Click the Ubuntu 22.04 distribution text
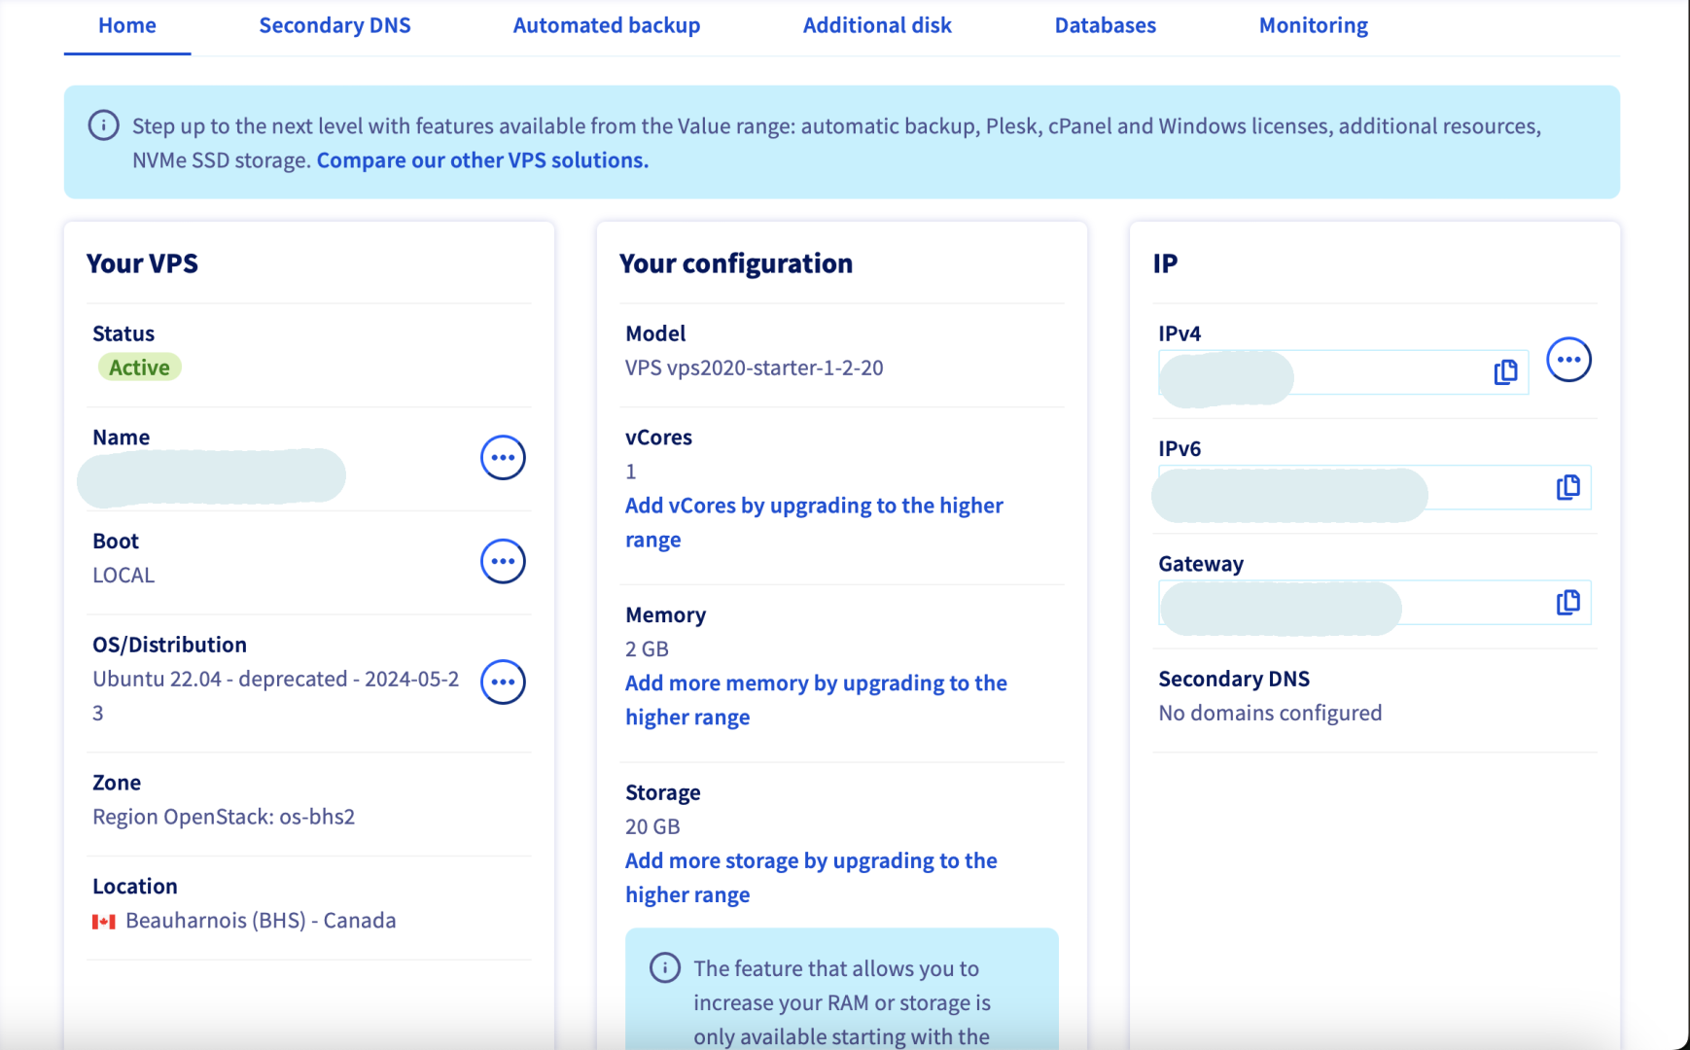Viewport: 1690px width, 1050px height. (275, 695)
